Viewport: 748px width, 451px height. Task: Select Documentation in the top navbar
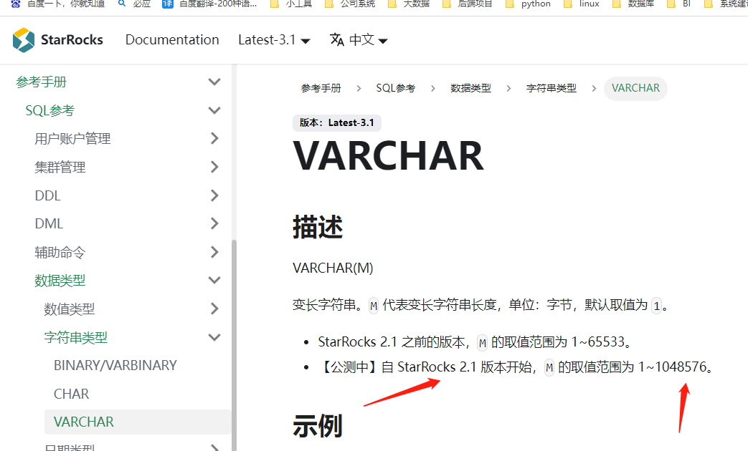pos(172,40)
